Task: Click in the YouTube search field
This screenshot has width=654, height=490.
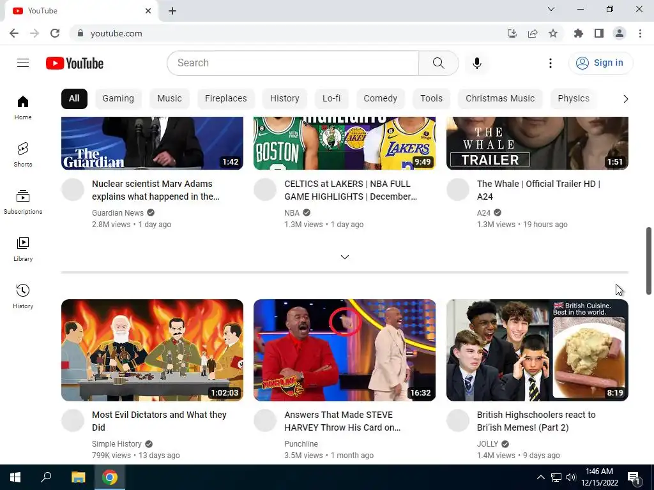Action: (293, 63)
